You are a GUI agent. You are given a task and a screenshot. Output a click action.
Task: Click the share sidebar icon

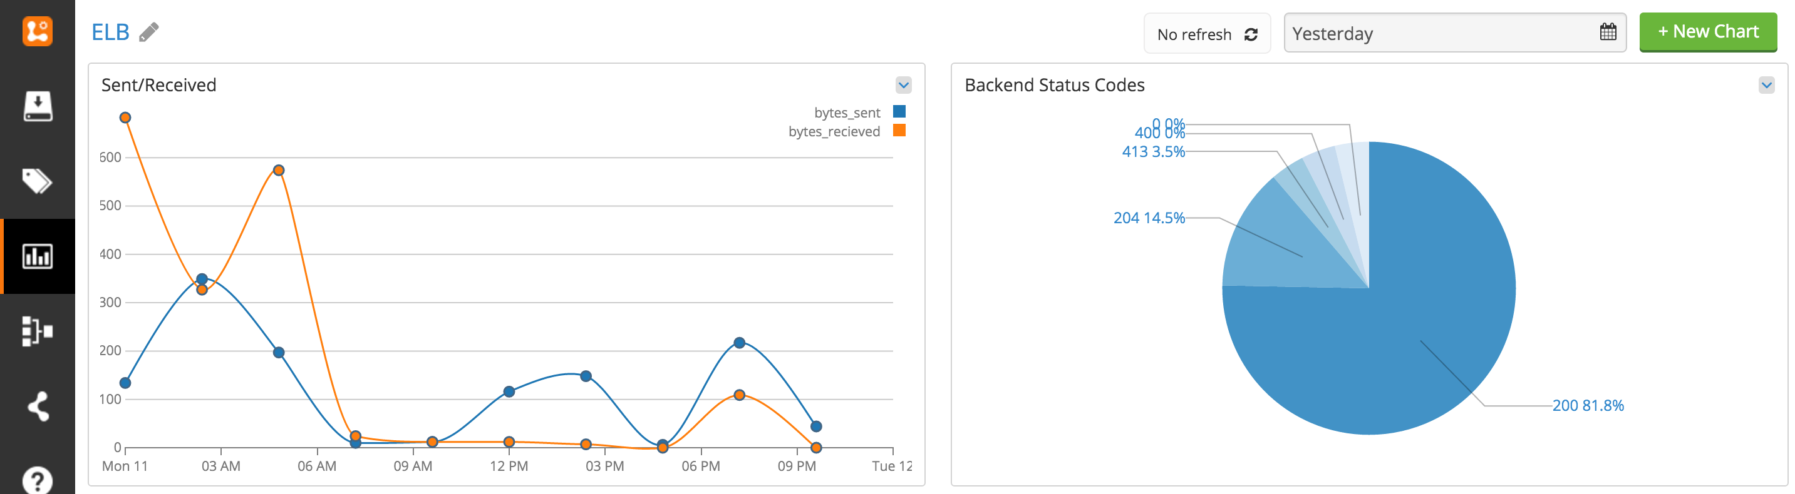click(x=37, y=406)
